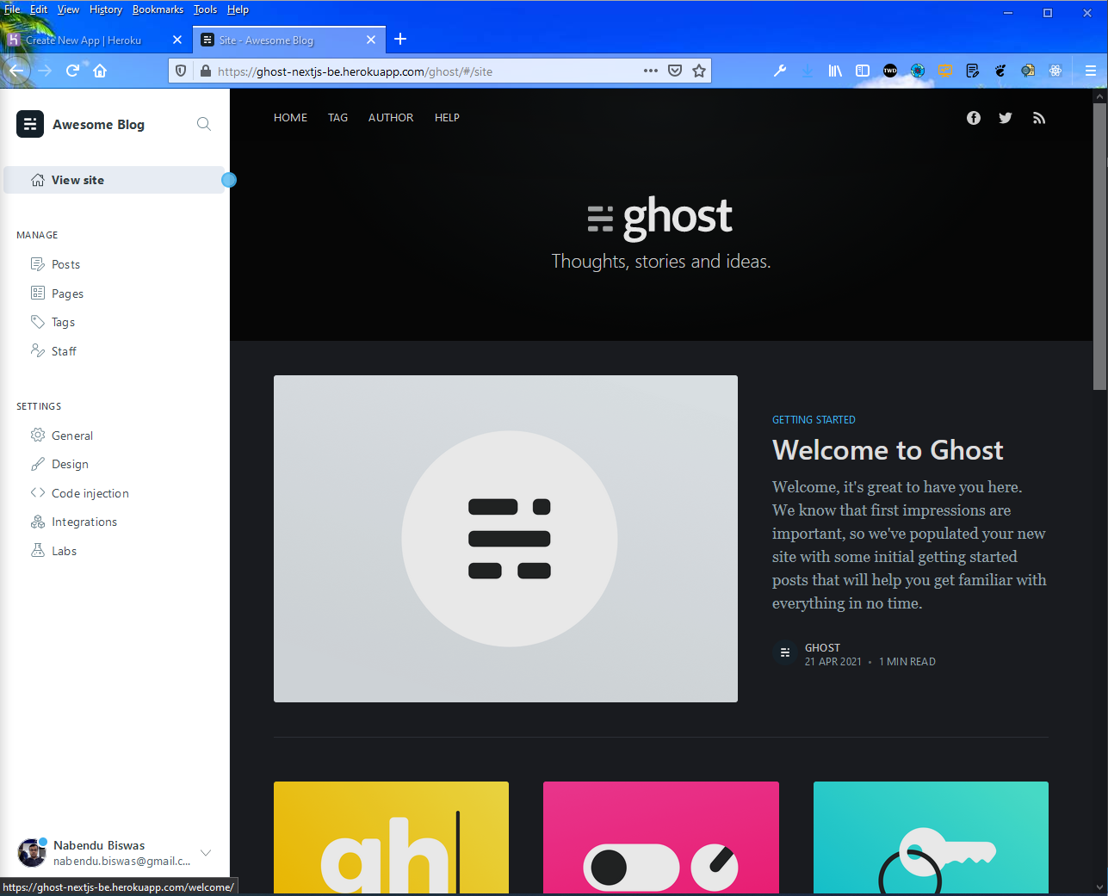Close the Site - Awesome Blog tab
1108x896 pixels.
371,40
